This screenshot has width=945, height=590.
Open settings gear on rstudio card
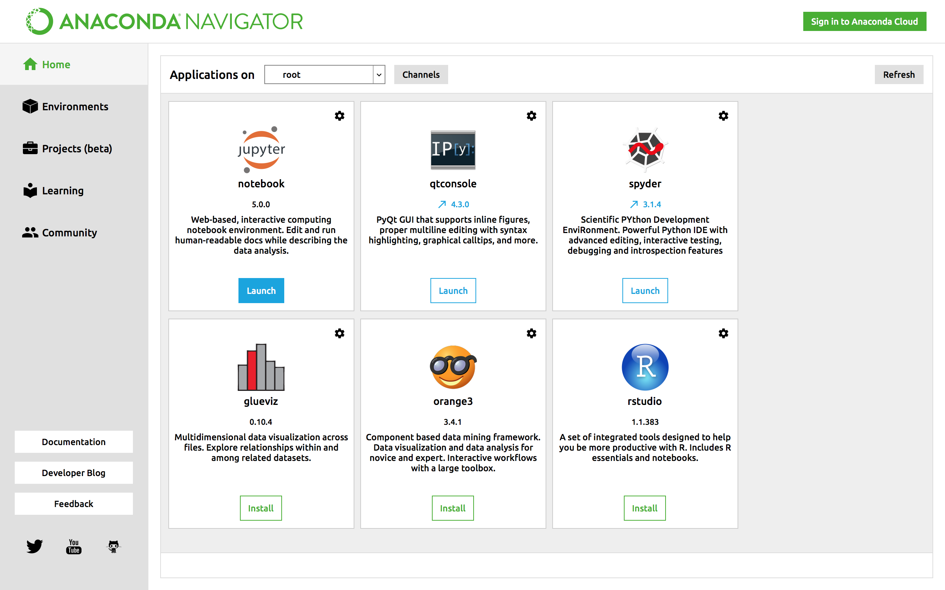click(723, 333)
